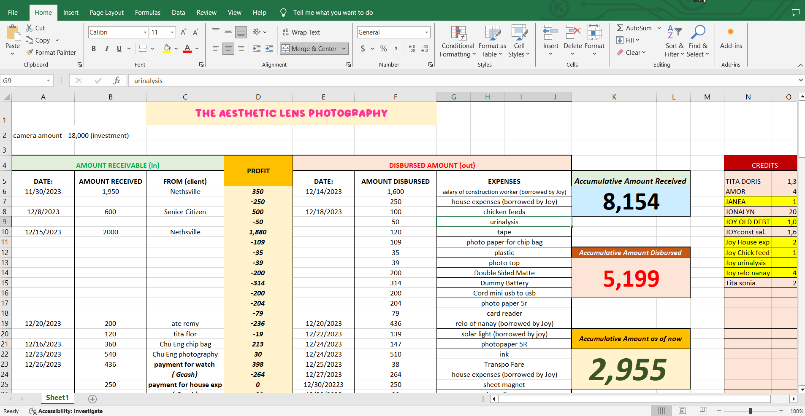This screenshot has width=805, height=416.
Task: Expand the Merge & Center dropdown arrow
Action: pyautogui.click(x=344, y=48)
